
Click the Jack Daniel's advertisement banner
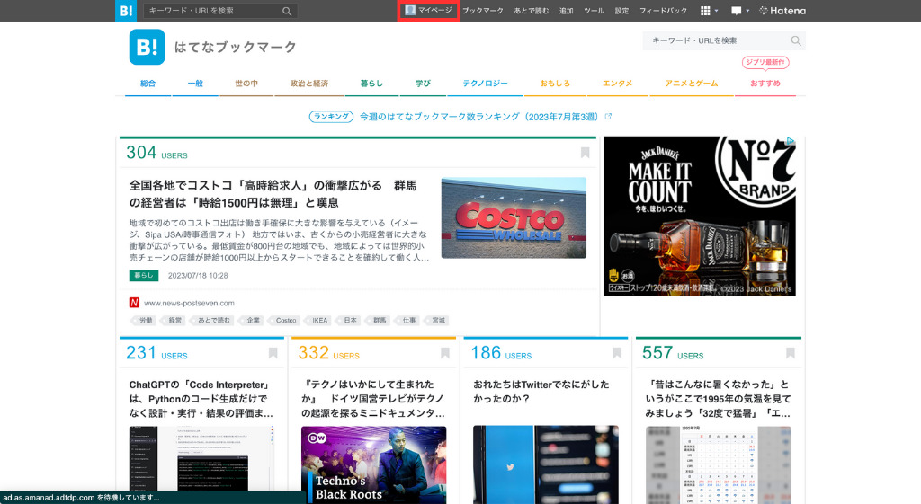[x=700, y=216]
